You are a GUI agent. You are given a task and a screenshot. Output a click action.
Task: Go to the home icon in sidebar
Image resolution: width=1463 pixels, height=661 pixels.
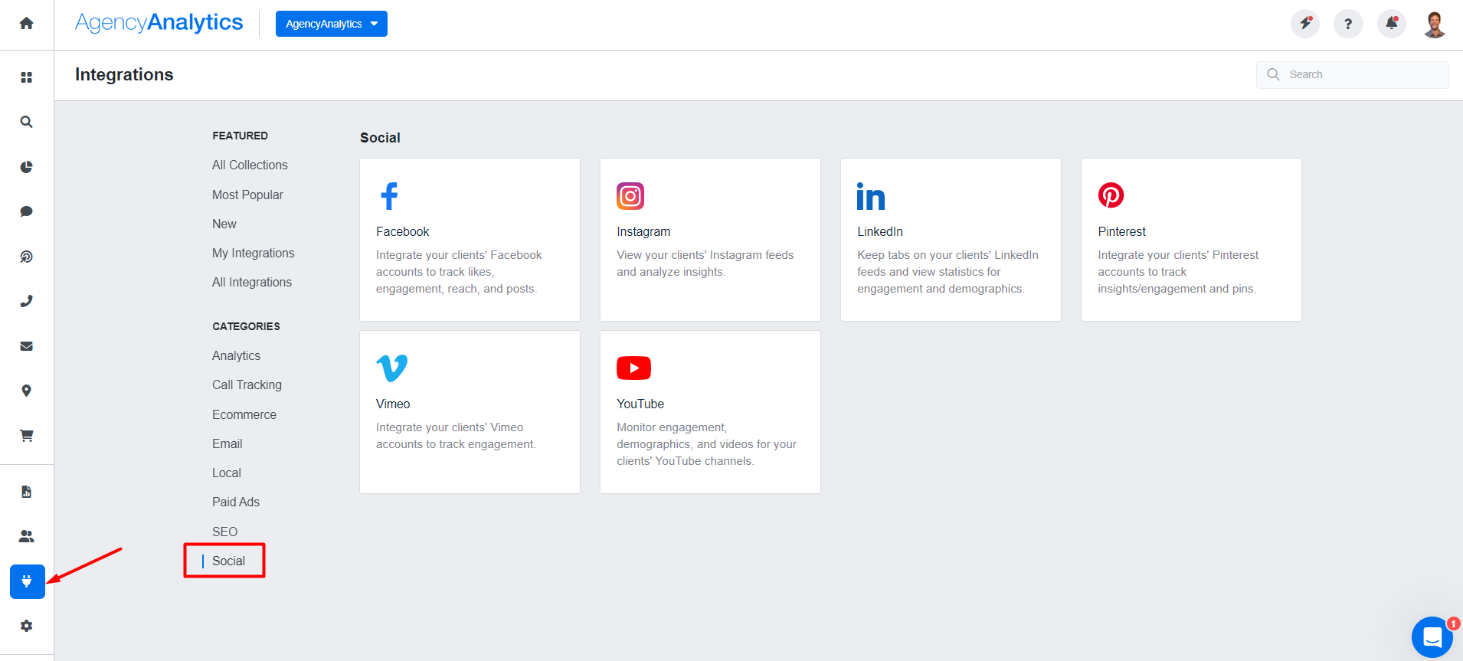26,23
